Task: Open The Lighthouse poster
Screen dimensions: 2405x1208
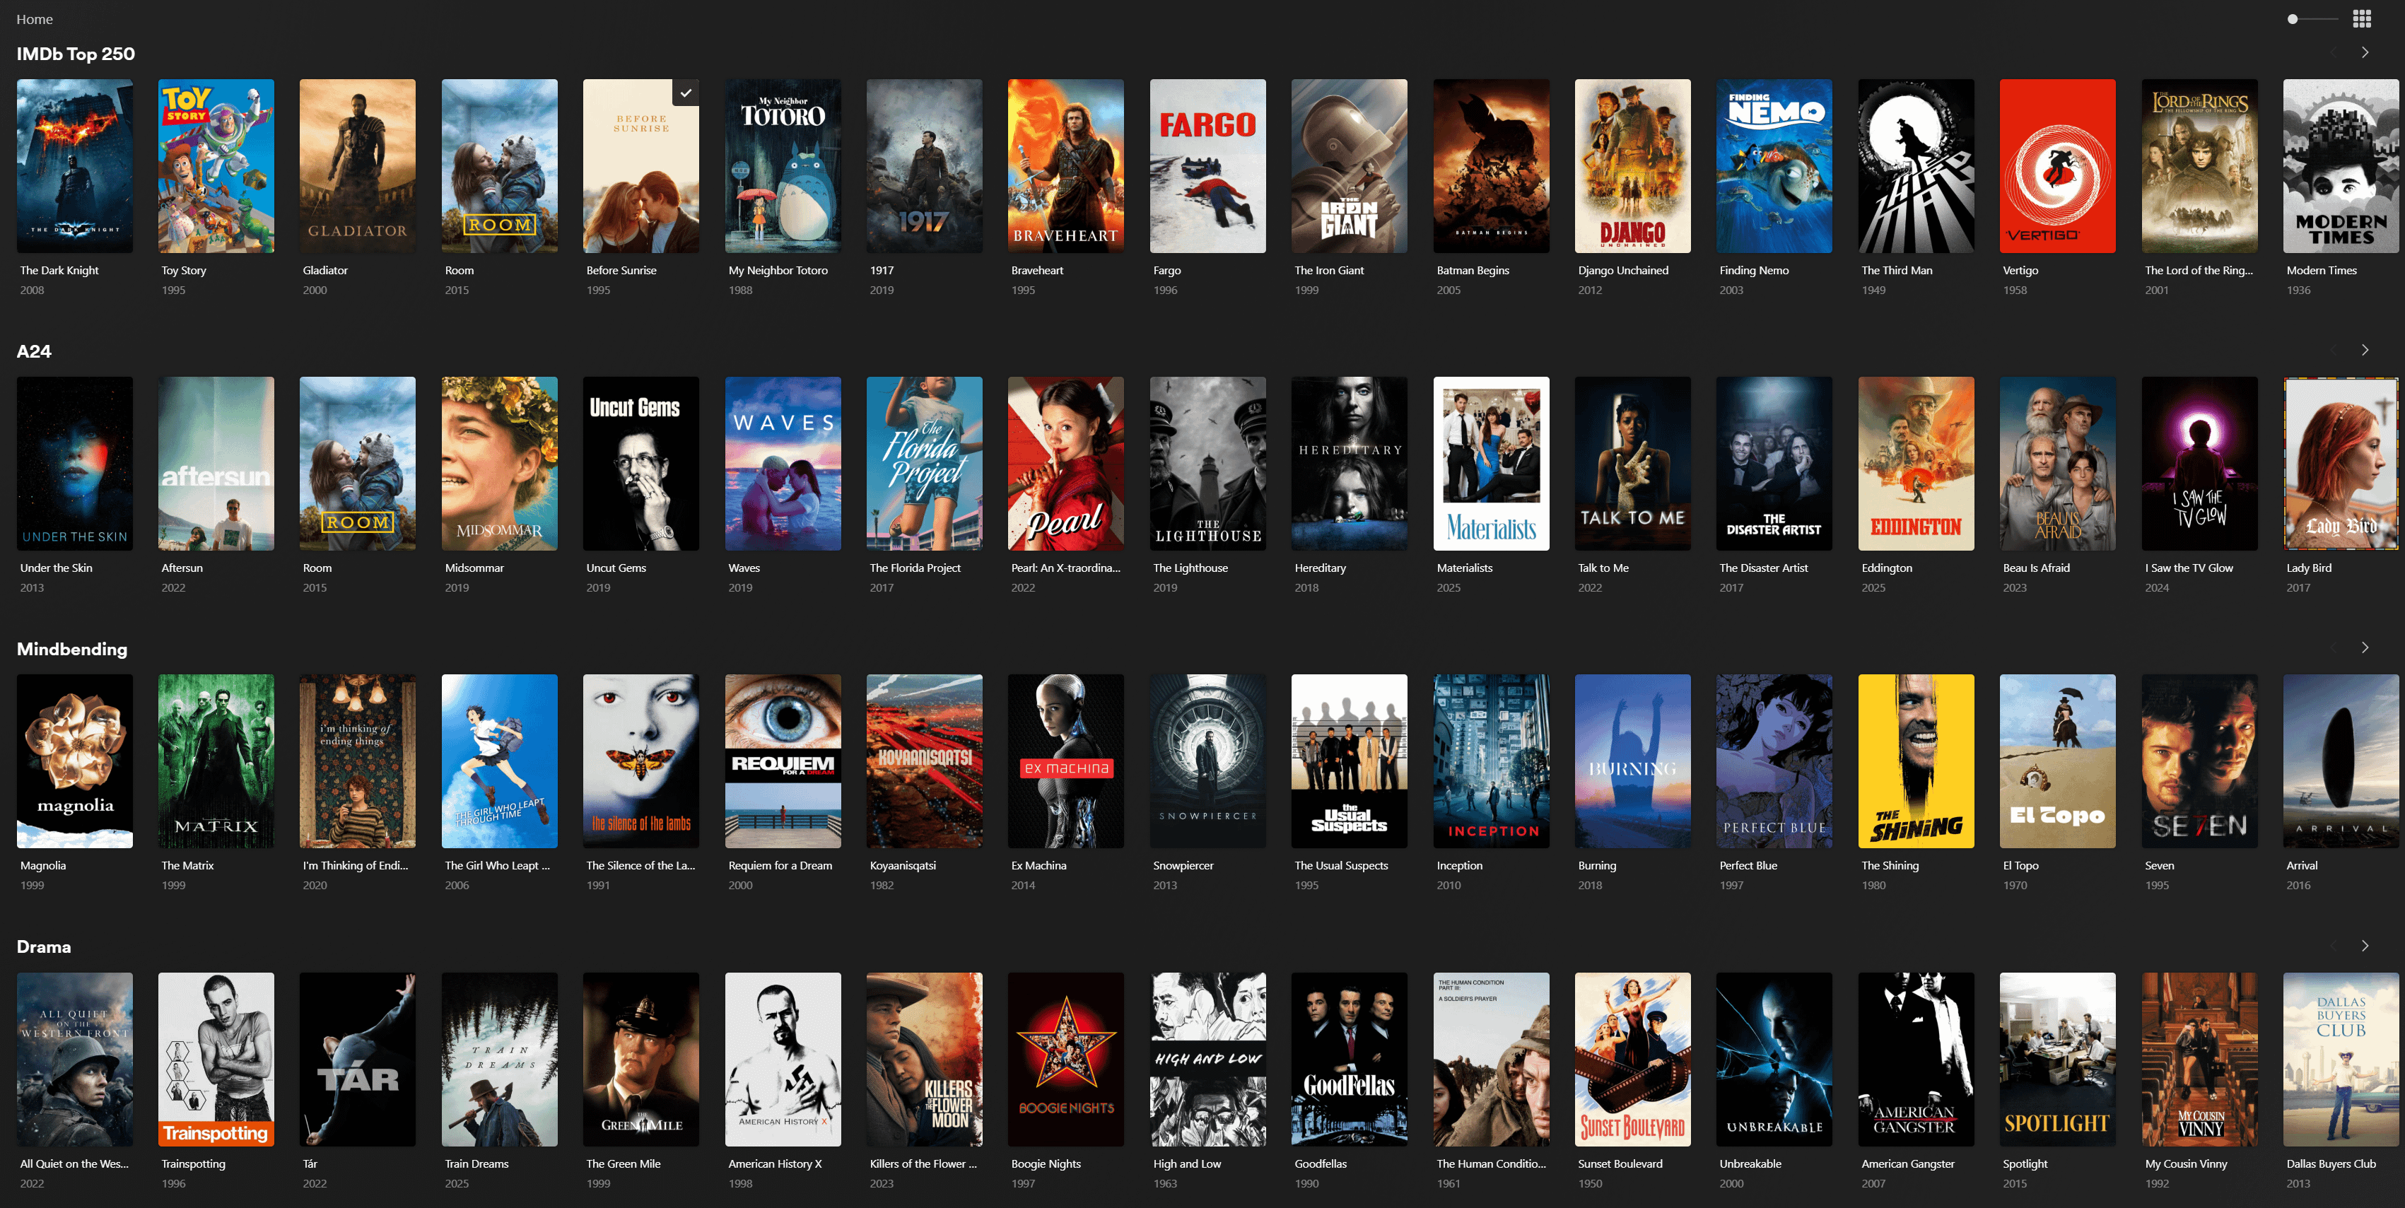Action: pyautogui.click(x=1208, y=464)
